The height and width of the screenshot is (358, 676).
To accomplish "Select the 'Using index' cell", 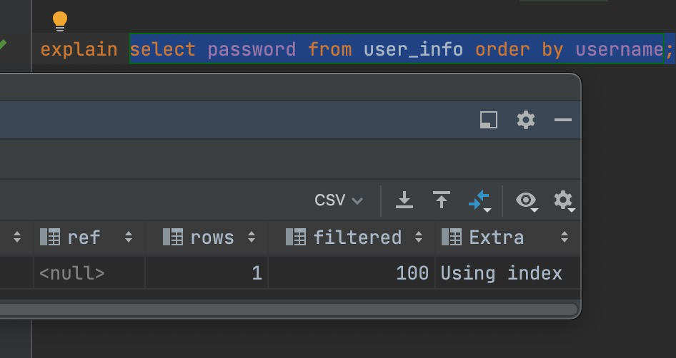I will click(x=502, y=273).
